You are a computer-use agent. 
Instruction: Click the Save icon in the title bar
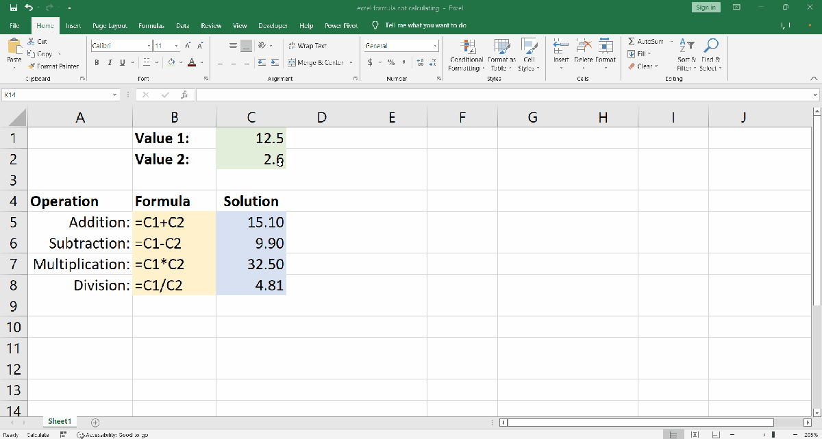(13, 8)
